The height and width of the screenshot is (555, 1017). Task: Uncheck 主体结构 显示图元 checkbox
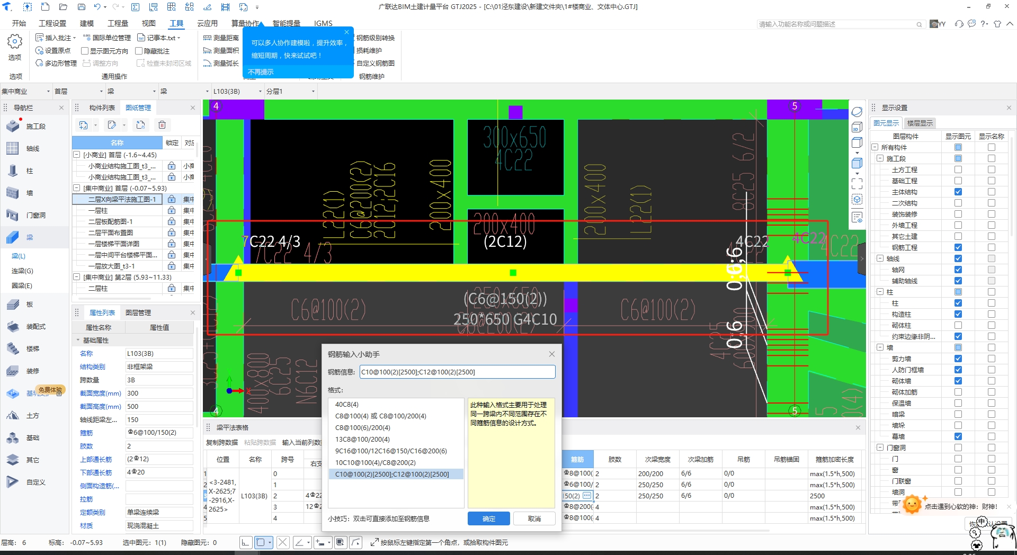[958, 192]
